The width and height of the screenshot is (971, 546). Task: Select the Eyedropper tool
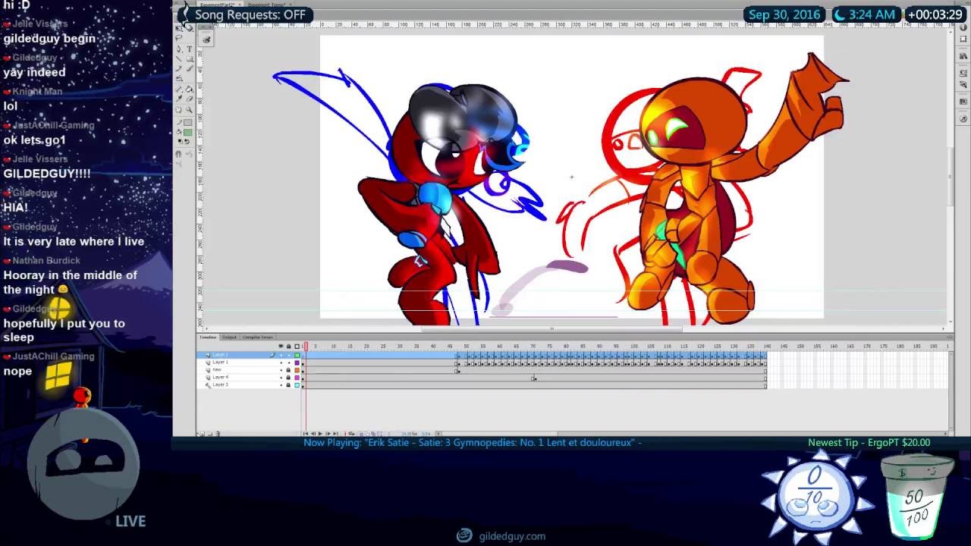(180, 99)
